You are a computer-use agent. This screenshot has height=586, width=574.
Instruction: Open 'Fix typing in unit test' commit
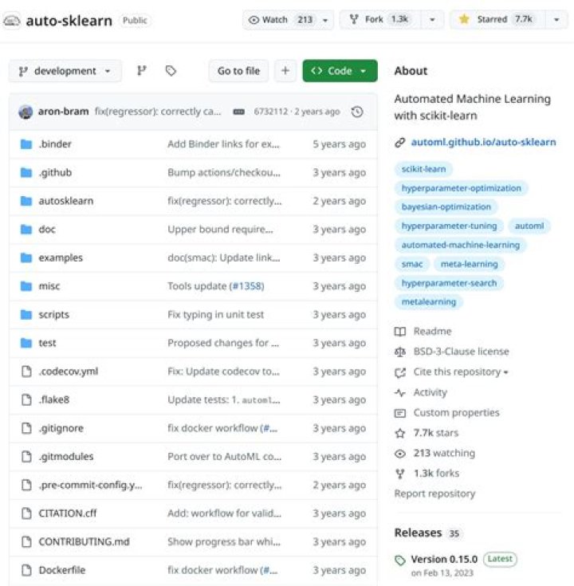[215, 314]
